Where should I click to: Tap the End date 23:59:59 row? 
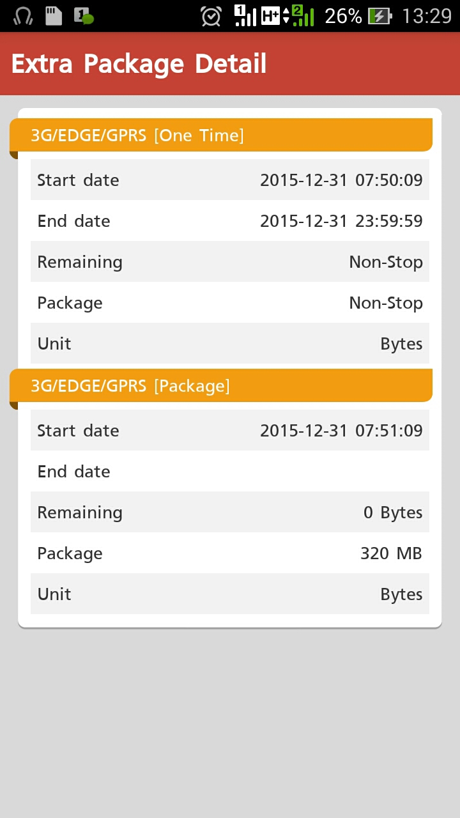tap(230, 221)
